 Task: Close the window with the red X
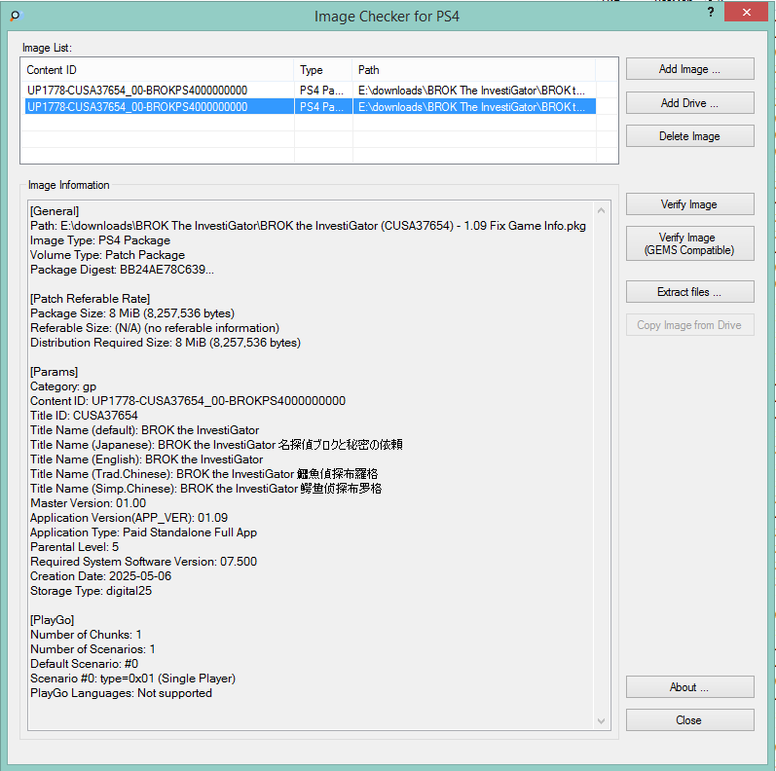point(746,12)
